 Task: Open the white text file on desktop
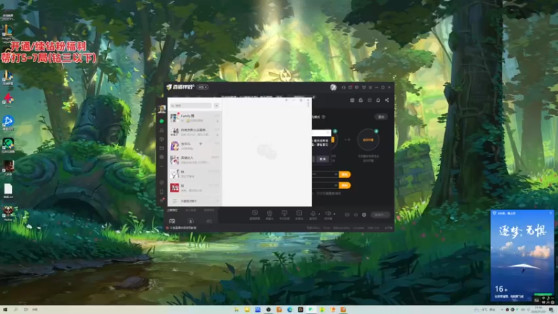8,190
